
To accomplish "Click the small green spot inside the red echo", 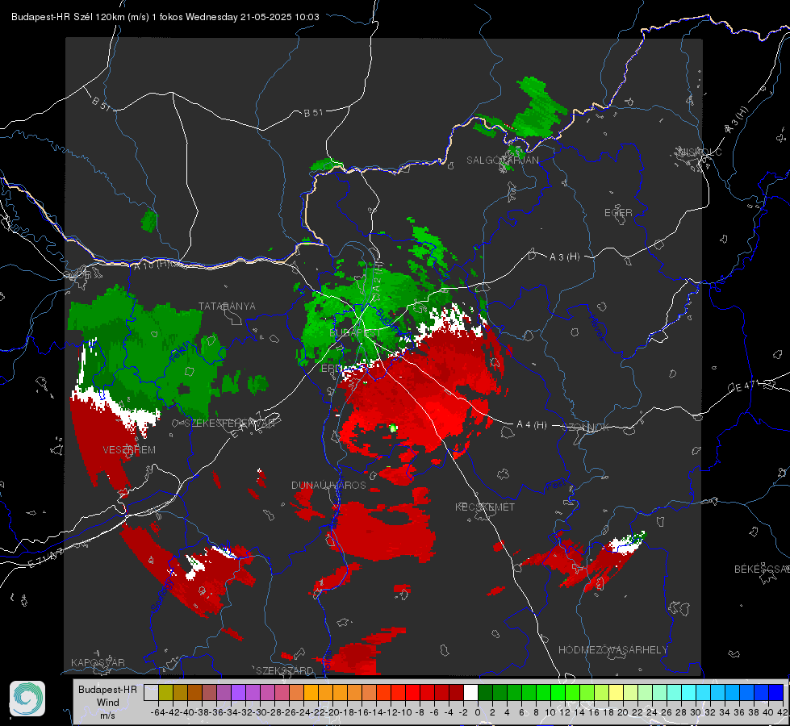I will point(393,428).
